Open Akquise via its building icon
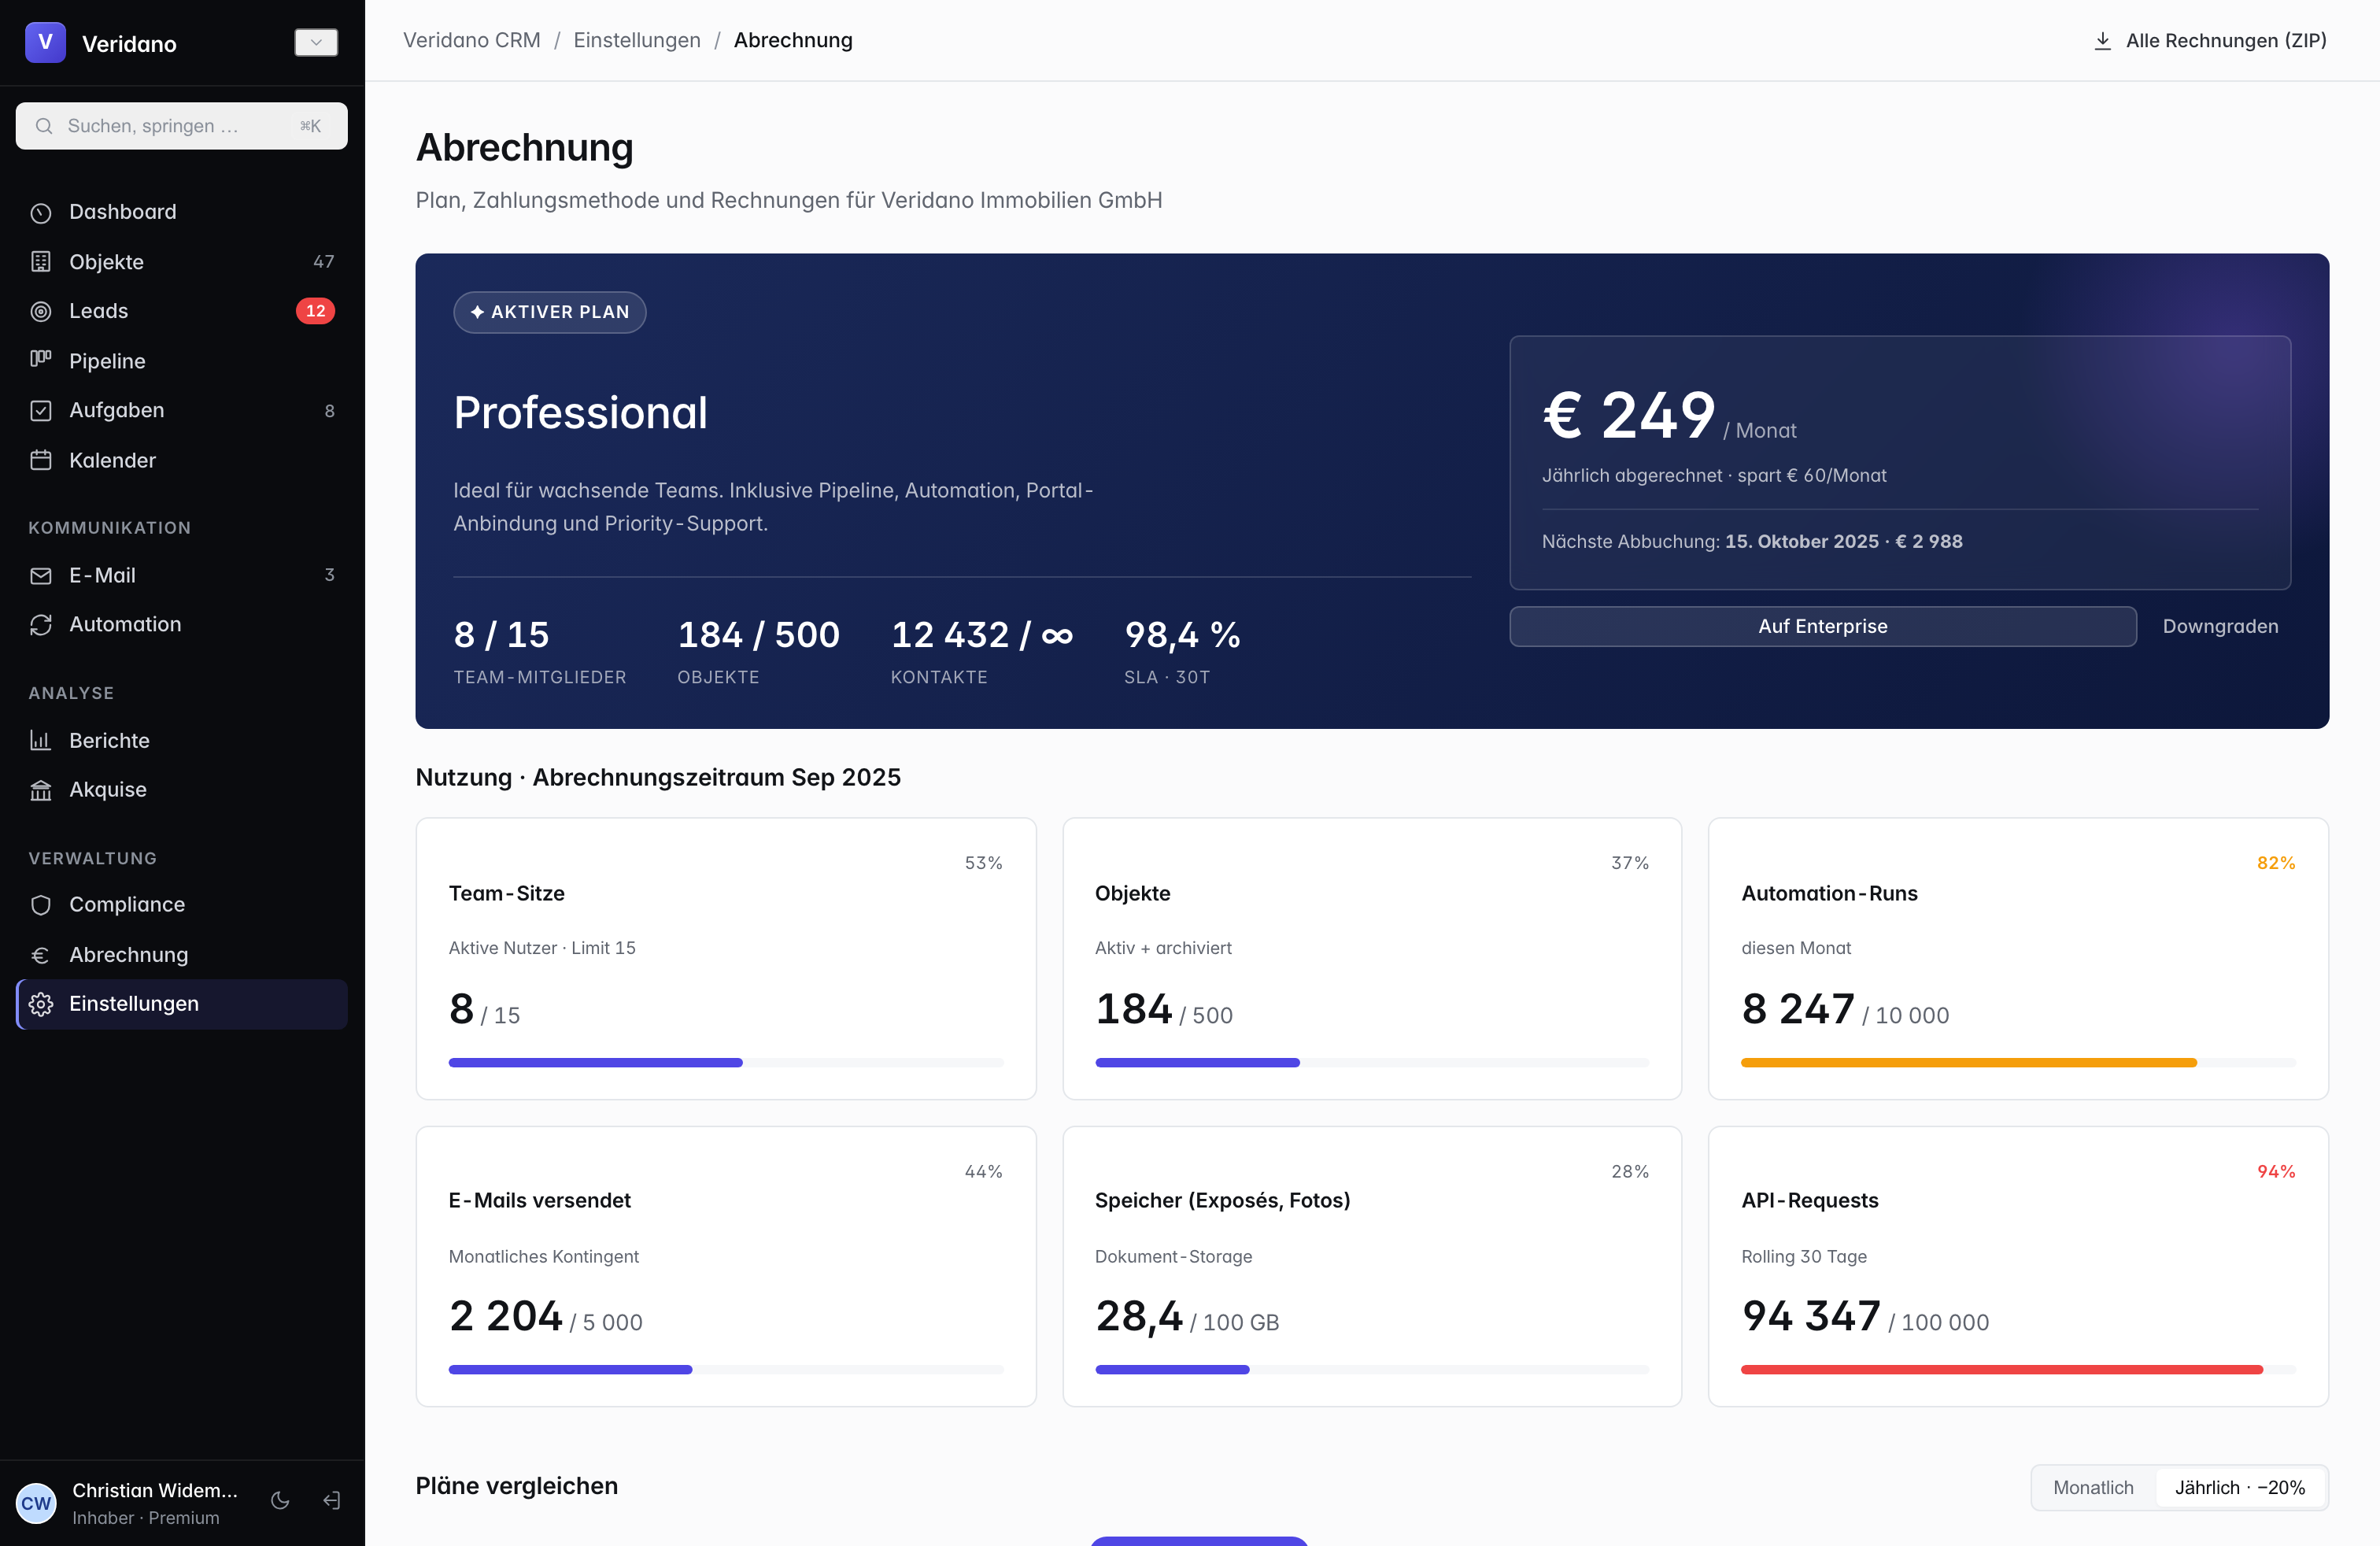Image resolution: width=2380 pixels, height=1546 pixels. pos(41,790)
